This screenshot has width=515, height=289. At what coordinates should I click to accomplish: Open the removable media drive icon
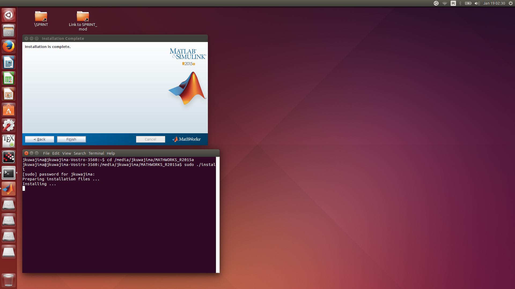pyautogui.click(x=9, y=252)
